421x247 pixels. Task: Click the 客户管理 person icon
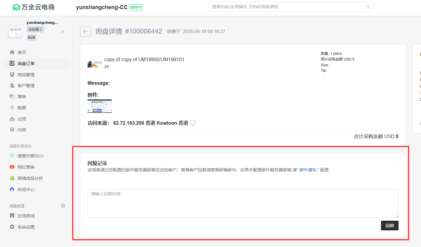point(12,86)
